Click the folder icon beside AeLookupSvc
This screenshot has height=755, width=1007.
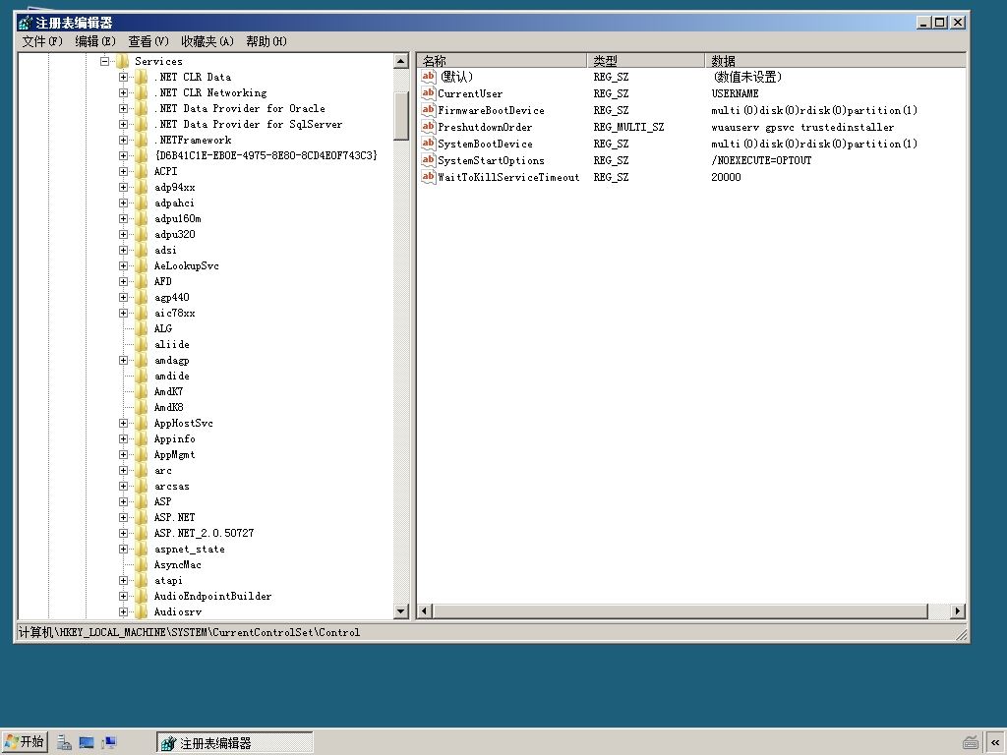[x=142, y=265]
